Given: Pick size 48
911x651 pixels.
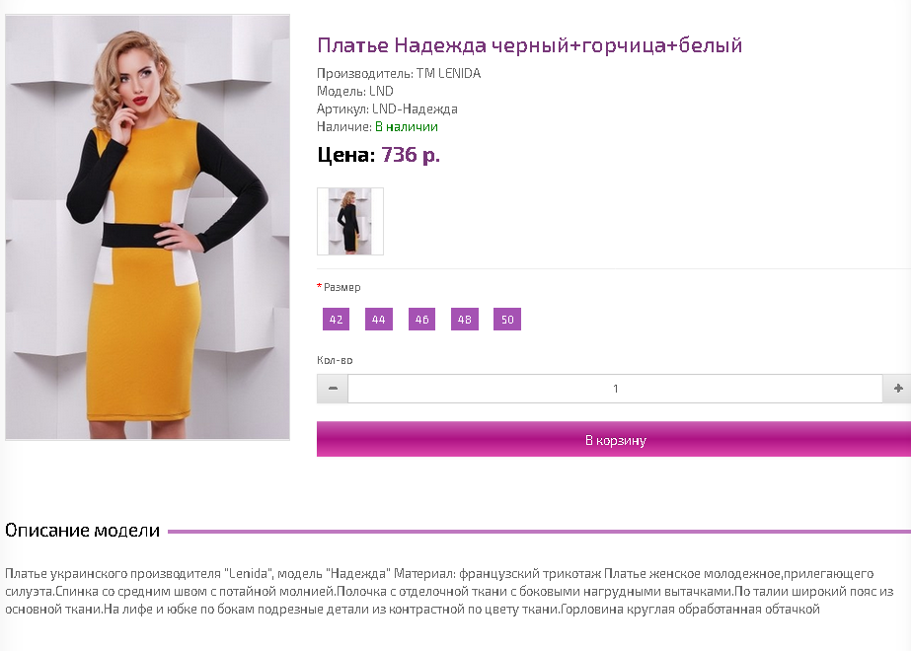Looking at the screenshot, I should click(x=465, y=320).
